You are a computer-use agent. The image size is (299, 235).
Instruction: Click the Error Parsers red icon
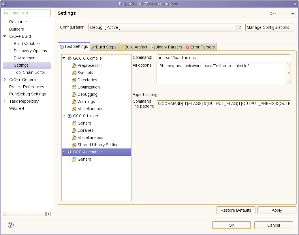point(188,47)
